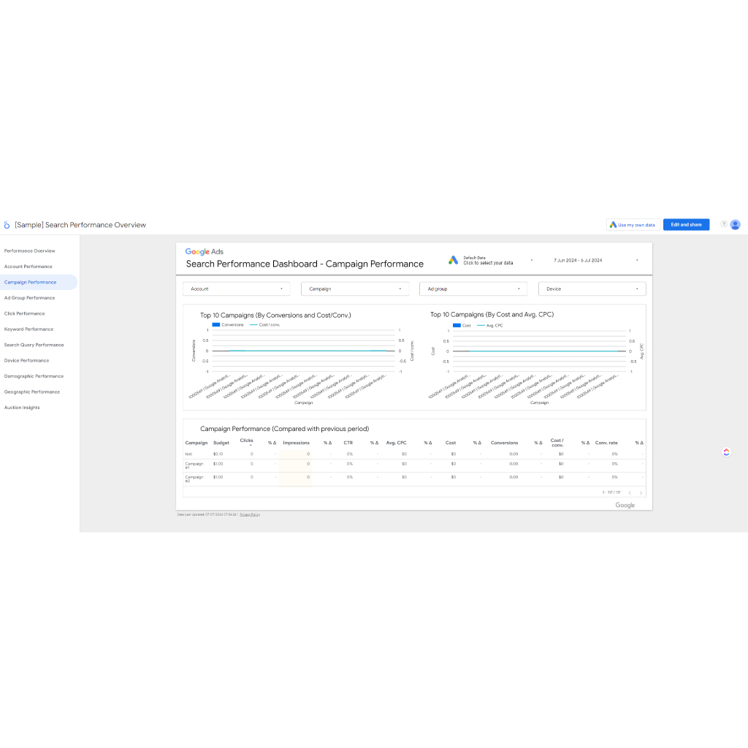748x748 pixels.
Task: Open the Auction Insights page
Action: click(x=22, y=408)
